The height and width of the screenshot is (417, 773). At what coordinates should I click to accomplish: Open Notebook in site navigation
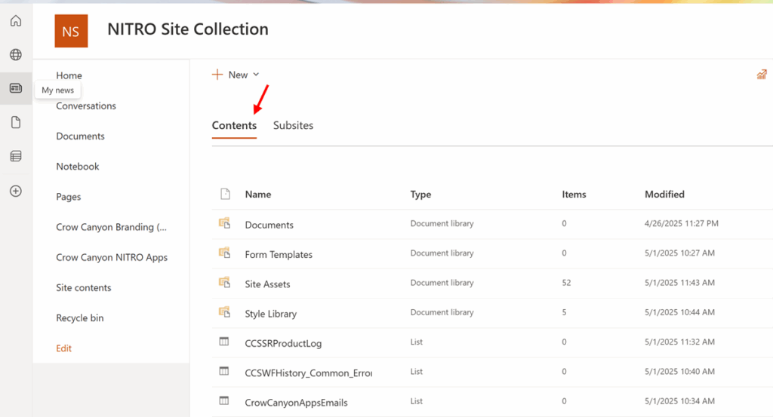tap(78, 167)
